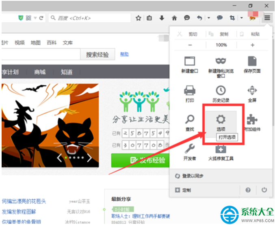The width and height of the screenshot is (275, 225).
Task: Click the green shield security icon
Action: click(21, 18)
